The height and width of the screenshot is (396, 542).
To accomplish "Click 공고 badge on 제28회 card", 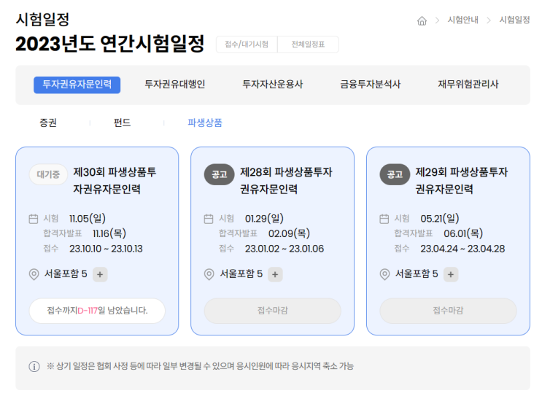I will [x=219, y=174].
